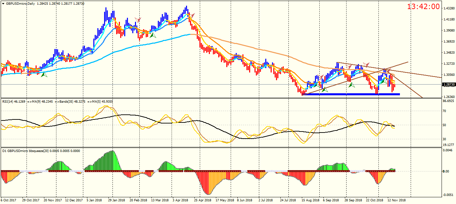Click the 12 Dec 2017 date label
Screen dimensions: 456x204
pyautogui.click(x=74, y=200)
